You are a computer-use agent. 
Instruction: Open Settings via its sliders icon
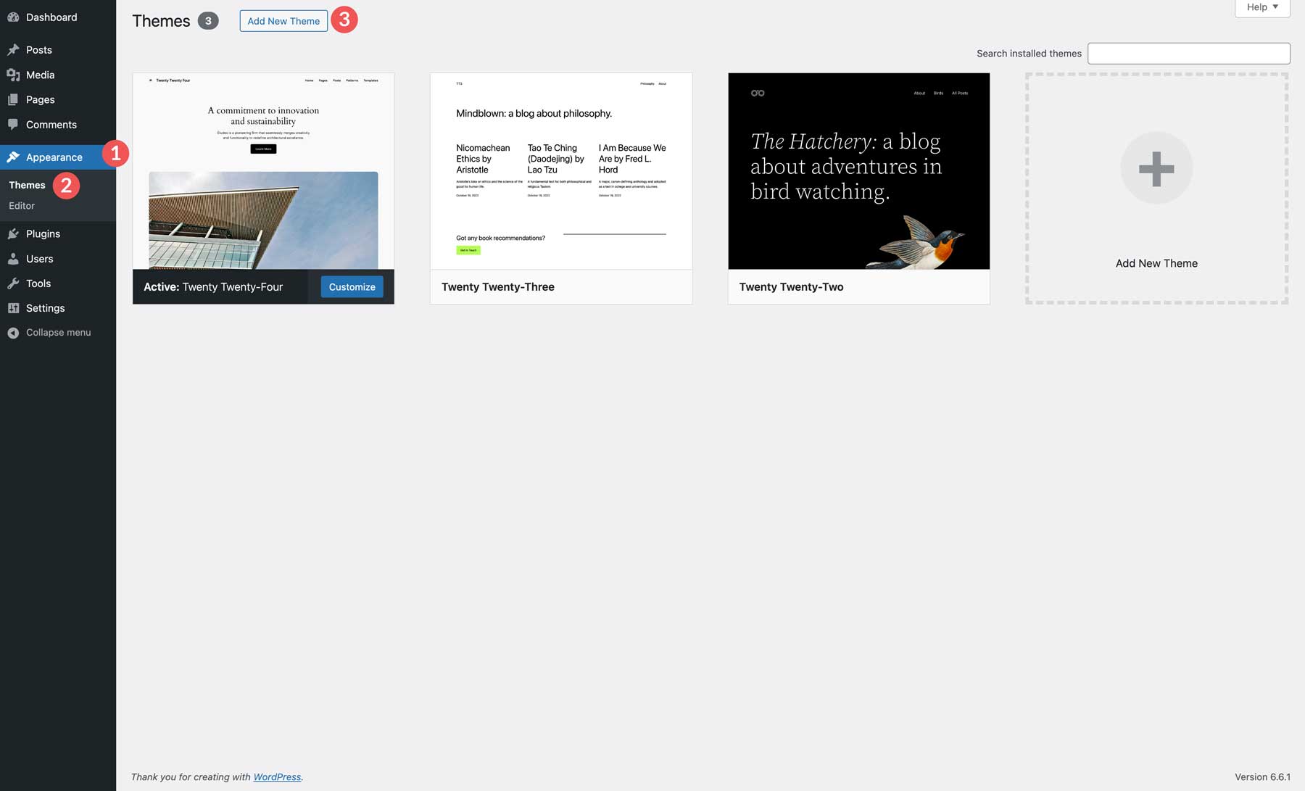(x=13, y=307)
